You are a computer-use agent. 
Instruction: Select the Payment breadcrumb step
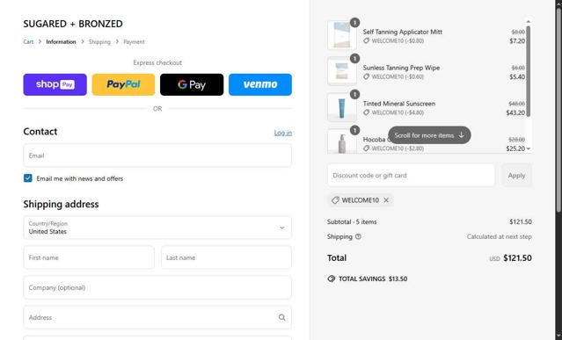[x=134, y=42]
